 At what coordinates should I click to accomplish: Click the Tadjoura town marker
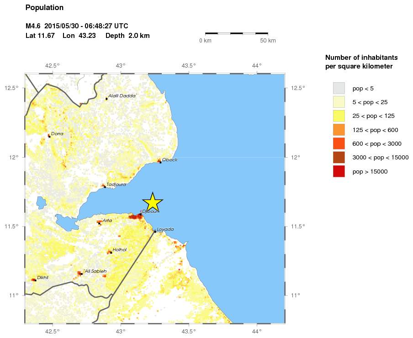coord(105,186)
